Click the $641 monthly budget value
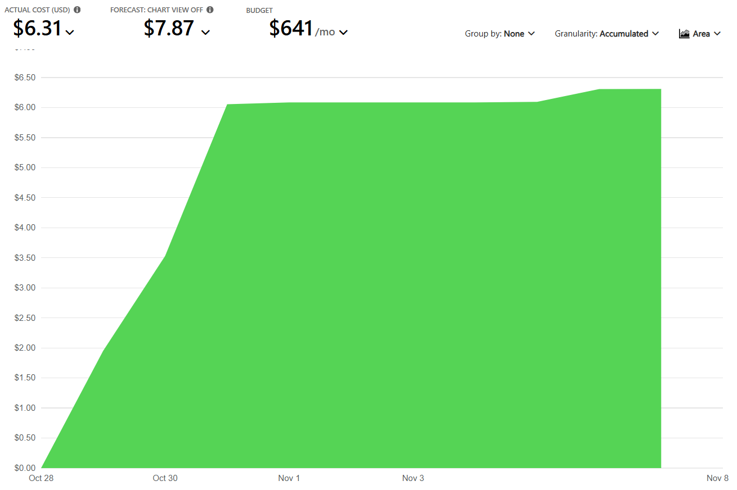Screen dimensions: 737x490 (291, 28)
